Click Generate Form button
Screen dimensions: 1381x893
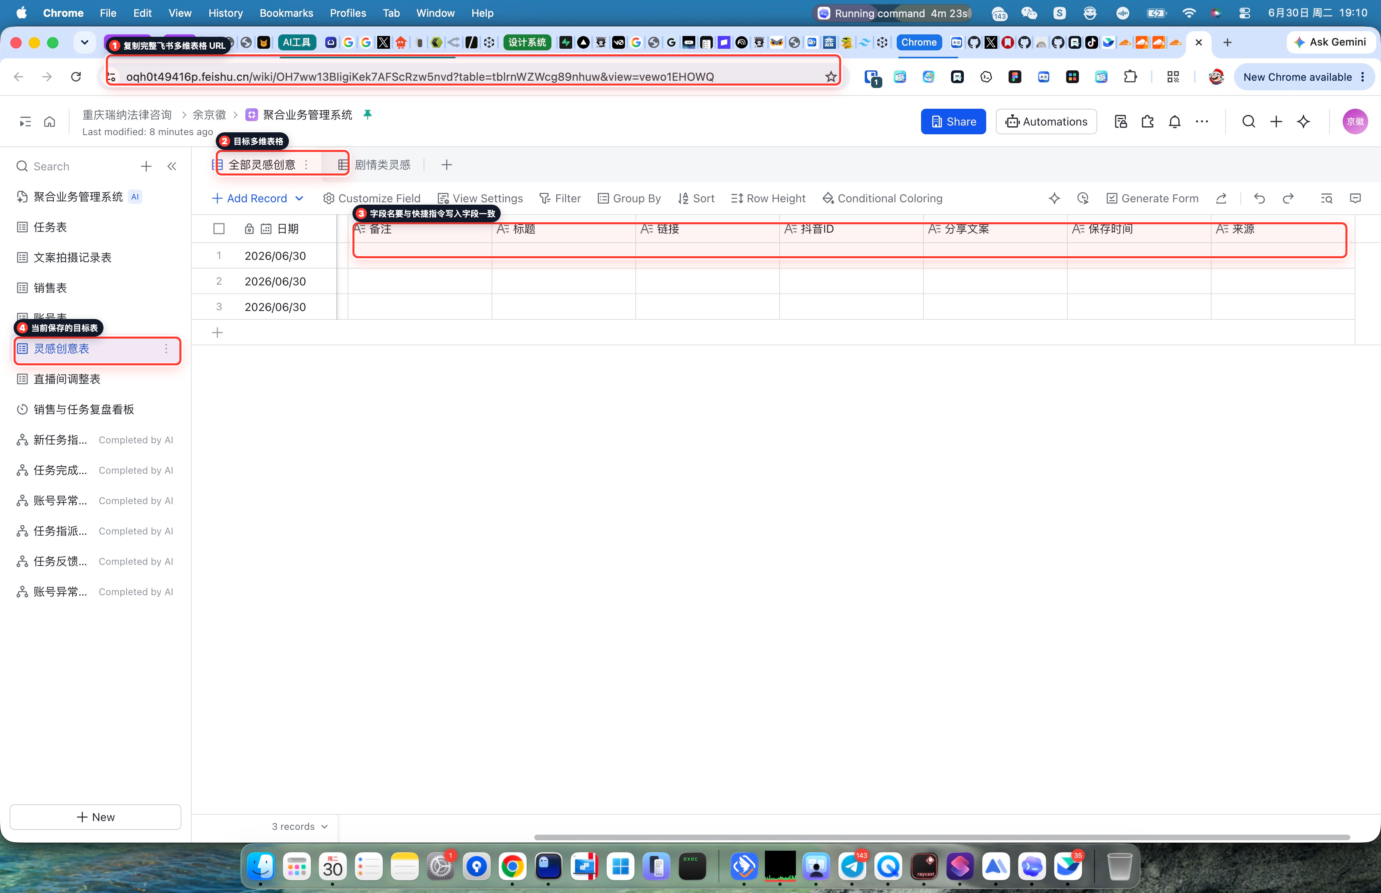(1152, 198)
